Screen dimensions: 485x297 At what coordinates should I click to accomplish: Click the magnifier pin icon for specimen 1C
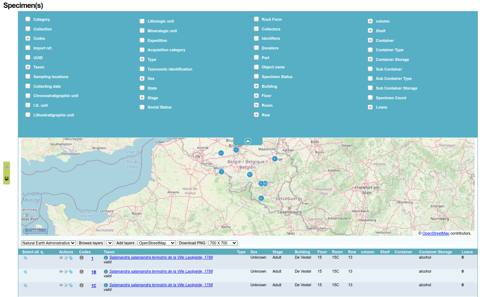tap(25, 286)
